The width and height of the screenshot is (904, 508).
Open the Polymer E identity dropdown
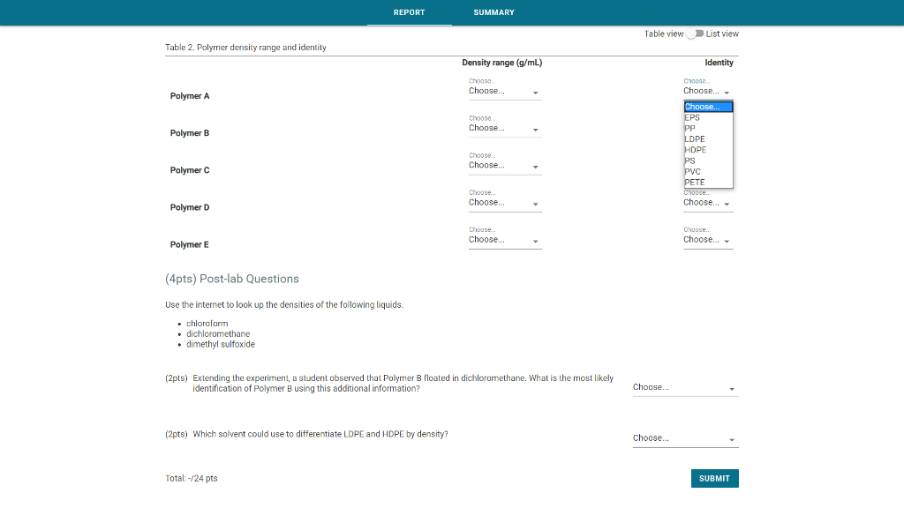tap(706, 239)
